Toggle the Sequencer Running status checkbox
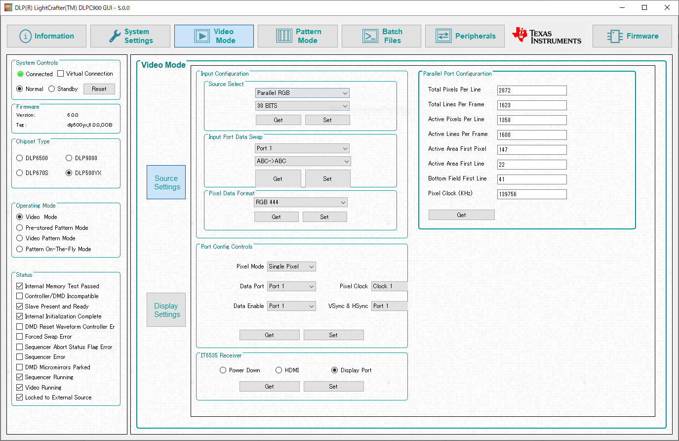Screen dimensions: 679x441 (20, 377)
